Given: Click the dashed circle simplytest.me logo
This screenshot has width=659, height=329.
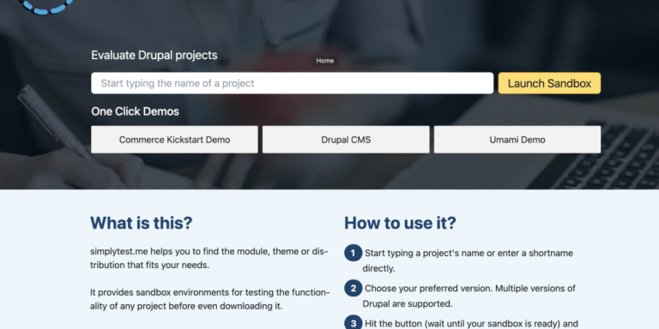Looking at the screenshot, I should (x=47, y=6).
